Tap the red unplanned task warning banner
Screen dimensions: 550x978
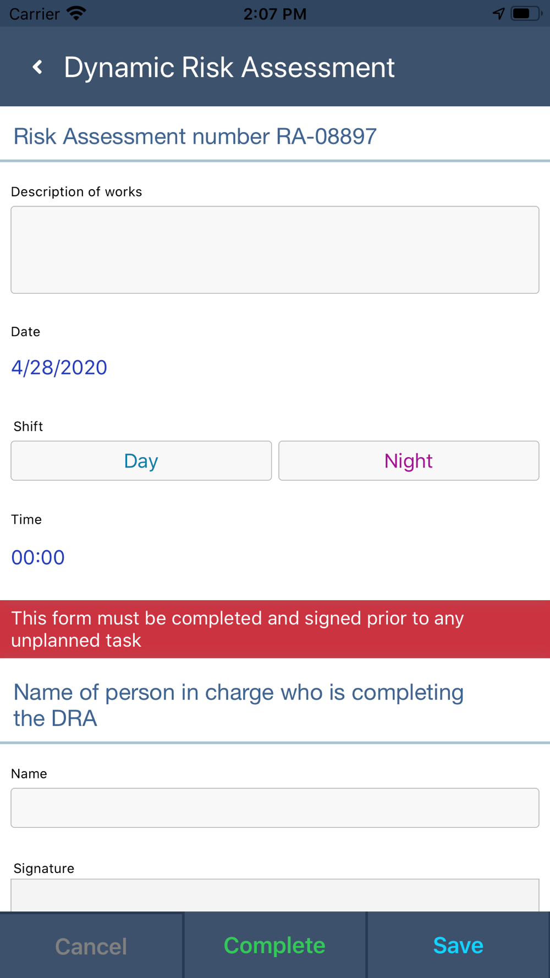click(275, 629)
